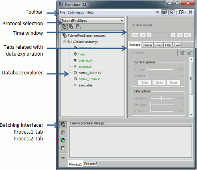Click the Surface panel scrollbar thumb
Image resolution: width=197 pixels, height=170 pixels.
point(191,78)
